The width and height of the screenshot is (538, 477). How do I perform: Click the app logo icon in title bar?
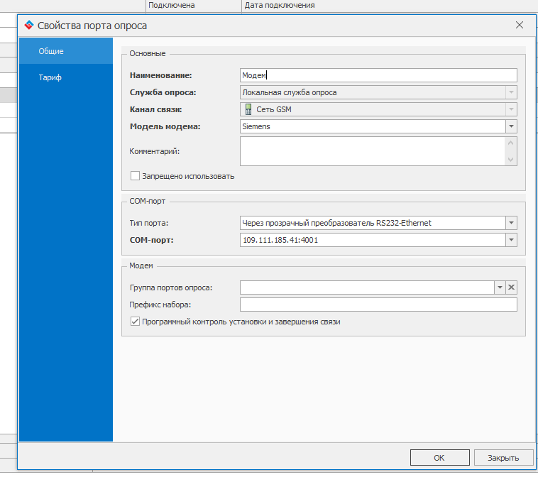28,26
